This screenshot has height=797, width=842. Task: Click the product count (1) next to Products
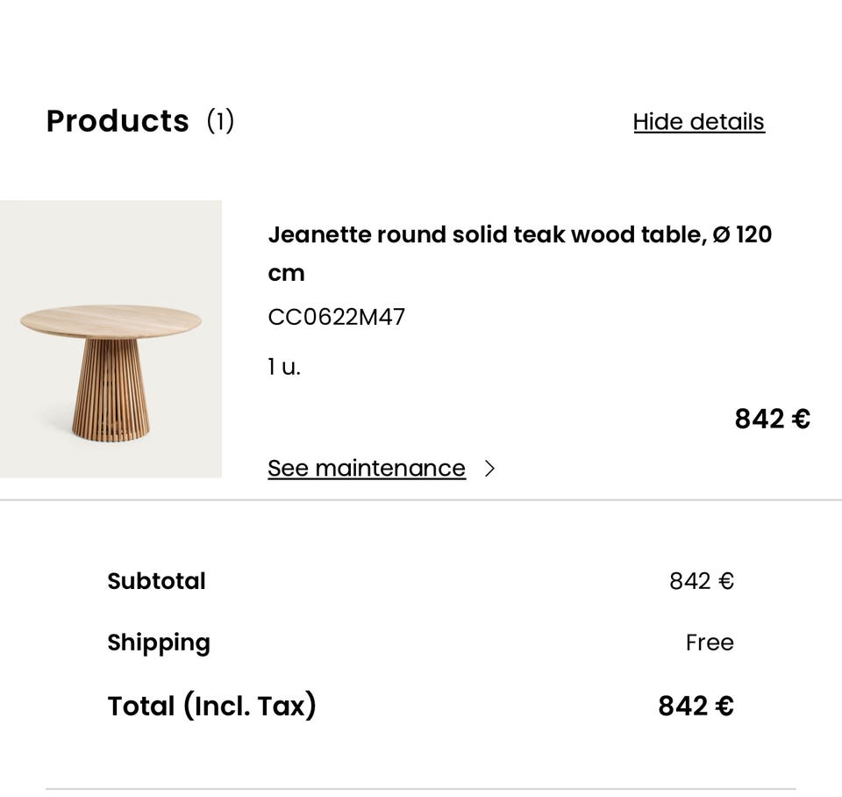coord(220,121)
